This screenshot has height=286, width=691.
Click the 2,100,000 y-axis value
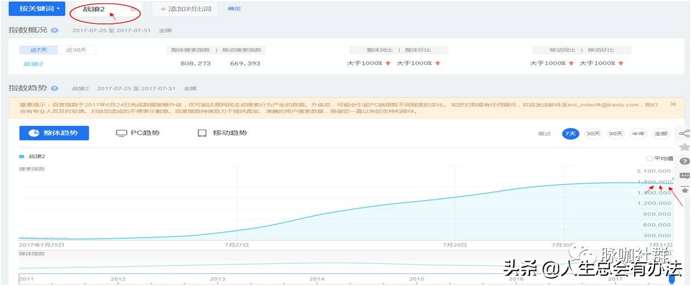(653, 171)
